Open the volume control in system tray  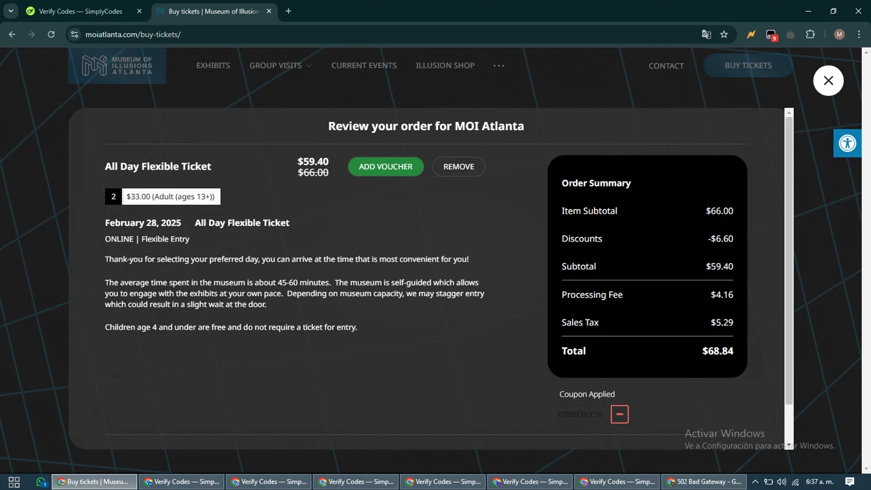pos(782,482)
